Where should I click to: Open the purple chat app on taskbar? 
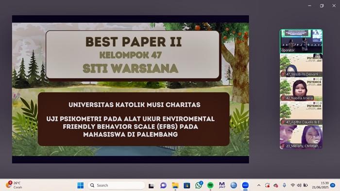[x=163, y=185]
